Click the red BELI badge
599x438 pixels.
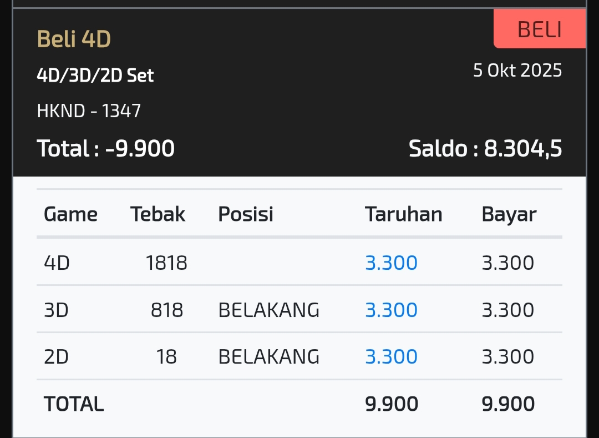coord(539,29)
